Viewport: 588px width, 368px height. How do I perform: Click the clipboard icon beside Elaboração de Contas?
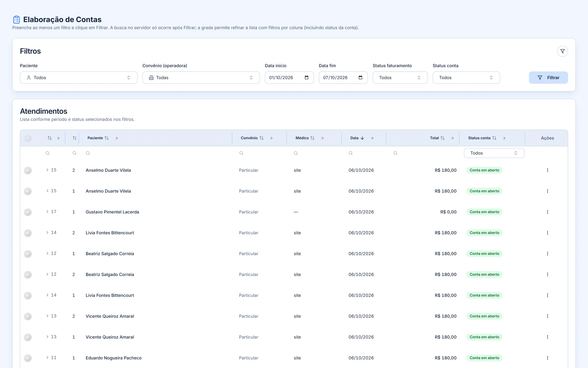17,20
